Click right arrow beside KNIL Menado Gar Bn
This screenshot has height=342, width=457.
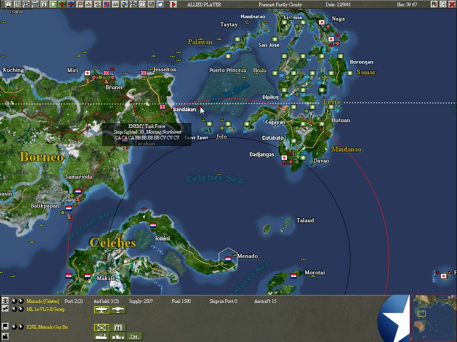click(x=21, y=326)
